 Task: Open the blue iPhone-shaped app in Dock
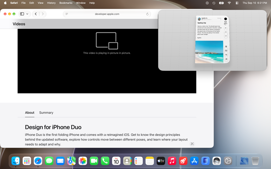tap(205, 161)
